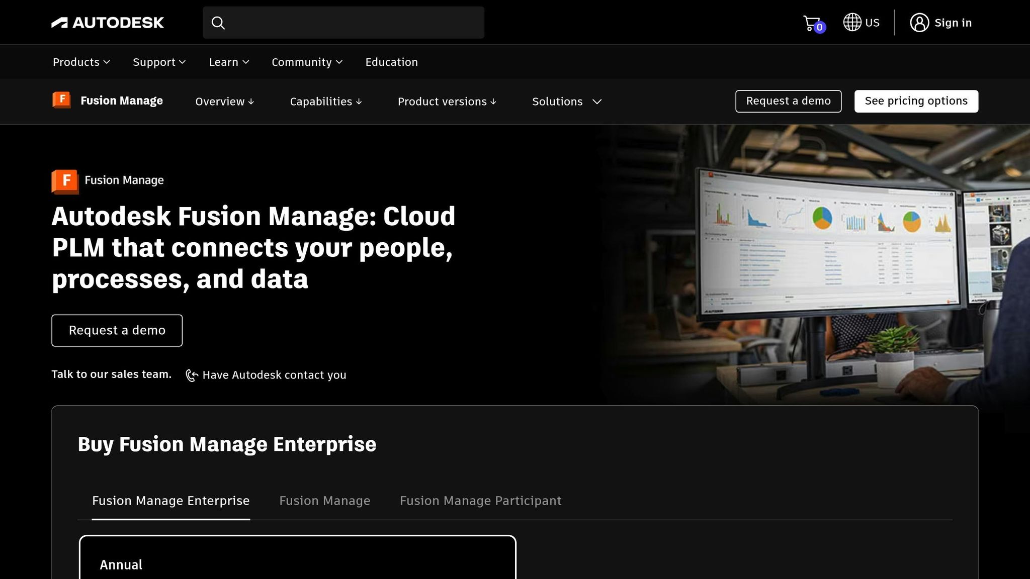Open the Solutions dropdown
The width and height of the screenshot is (1030, 579).
click(x=566, y=101)
